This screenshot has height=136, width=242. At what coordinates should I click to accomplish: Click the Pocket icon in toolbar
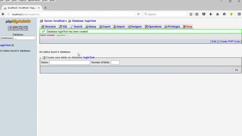coord(204,14)
